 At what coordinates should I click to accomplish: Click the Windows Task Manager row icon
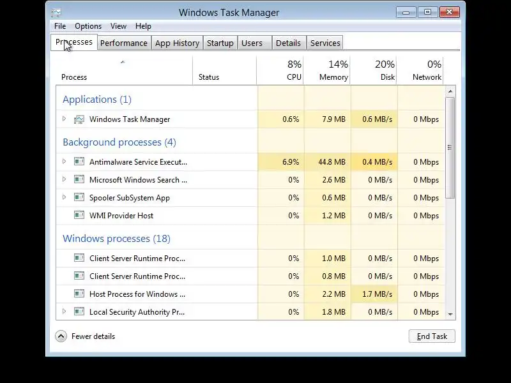click(79, 119)
